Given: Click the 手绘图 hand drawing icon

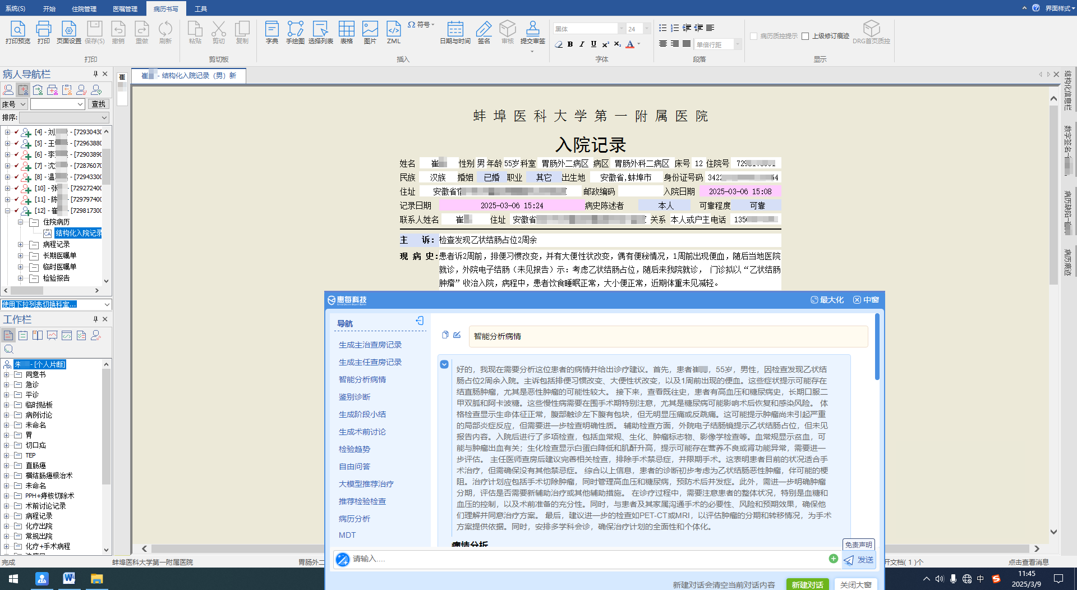Looking at the screenshot, I should click(295, 32).
